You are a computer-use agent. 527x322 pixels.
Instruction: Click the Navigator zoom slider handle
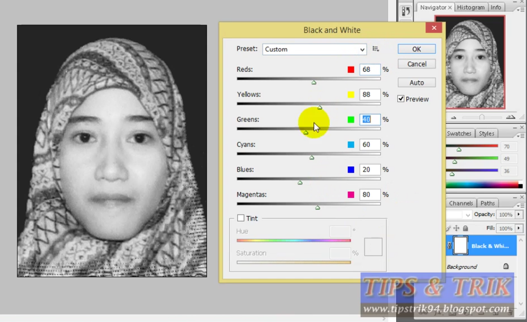tap(482, 117)
